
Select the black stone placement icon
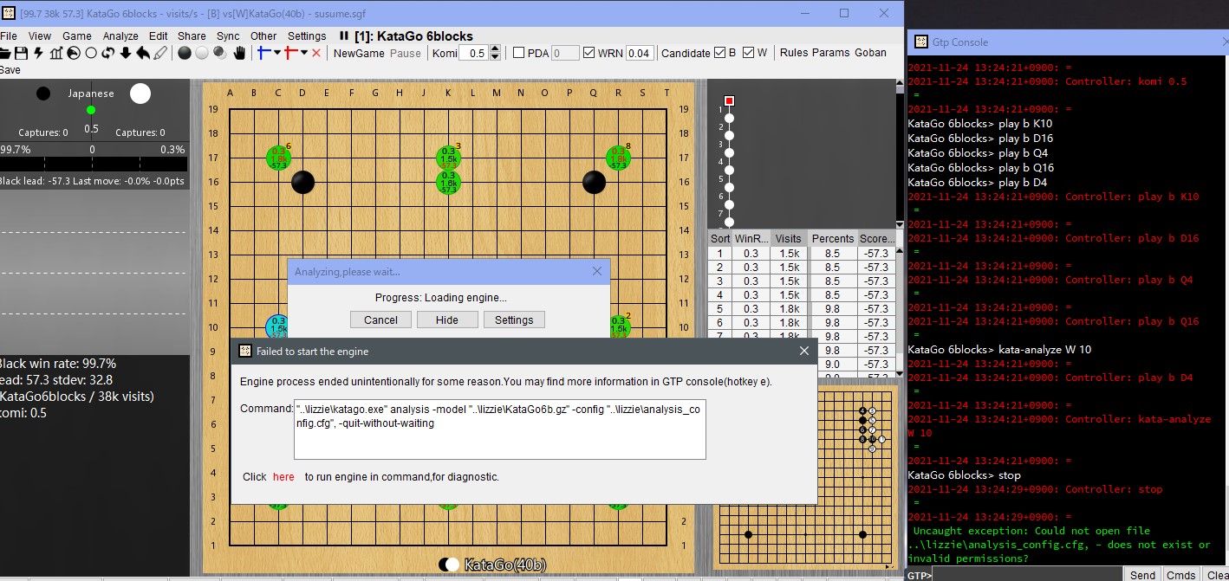[x=184, y=54]
